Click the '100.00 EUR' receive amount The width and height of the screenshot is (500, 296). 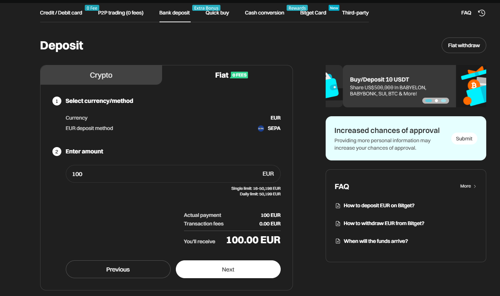[253, 240]
